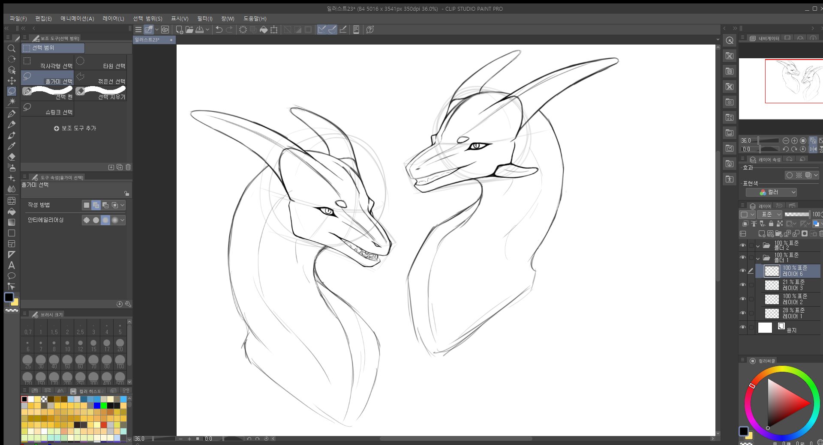This screenshot has height=445, width=823.
Task: Collapse the 폴더 1 layer folder
Action: pos(758,258)
